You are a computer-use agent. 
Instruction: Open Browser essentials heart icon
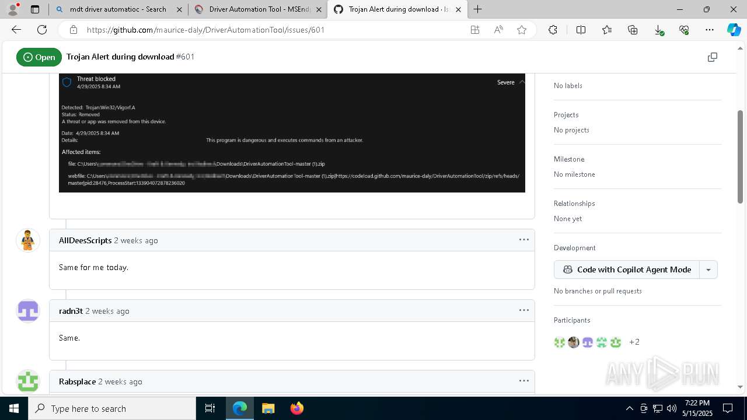[684, 30]
